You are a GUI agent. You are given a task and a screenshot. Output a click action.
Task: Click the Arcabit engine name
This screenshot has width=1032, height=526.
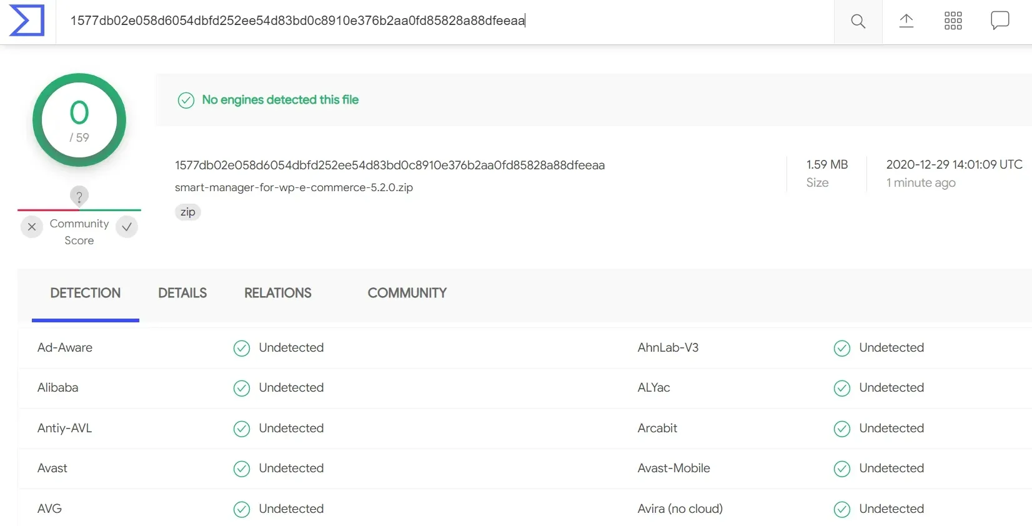point(658,428)
